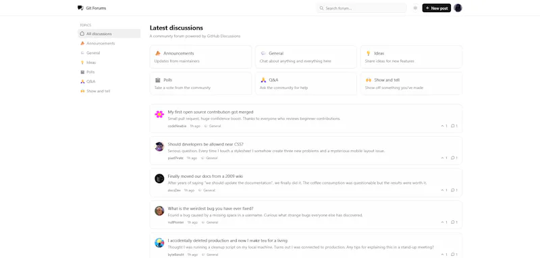This screenshot has width=540, height=258.
Task: Open Show and tell in sidebar
Action: pos(109,91)
